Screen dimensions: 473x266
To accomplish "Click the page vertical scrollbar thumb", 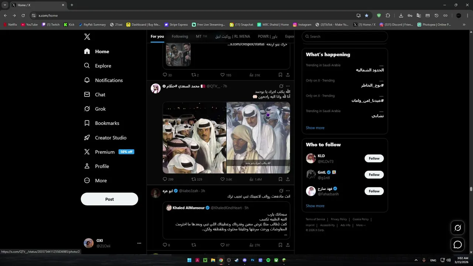I will [471, 189].
